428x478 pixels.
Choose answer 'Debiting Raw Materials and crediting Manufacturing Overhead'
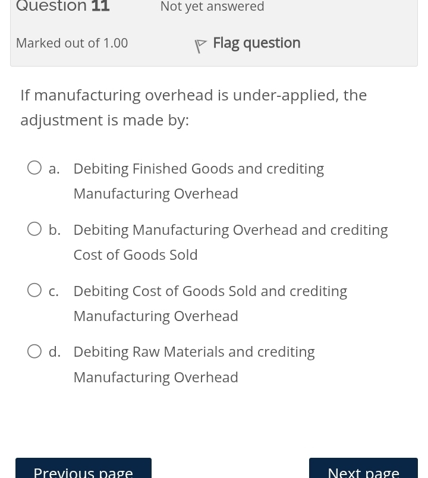pos(194,364)
